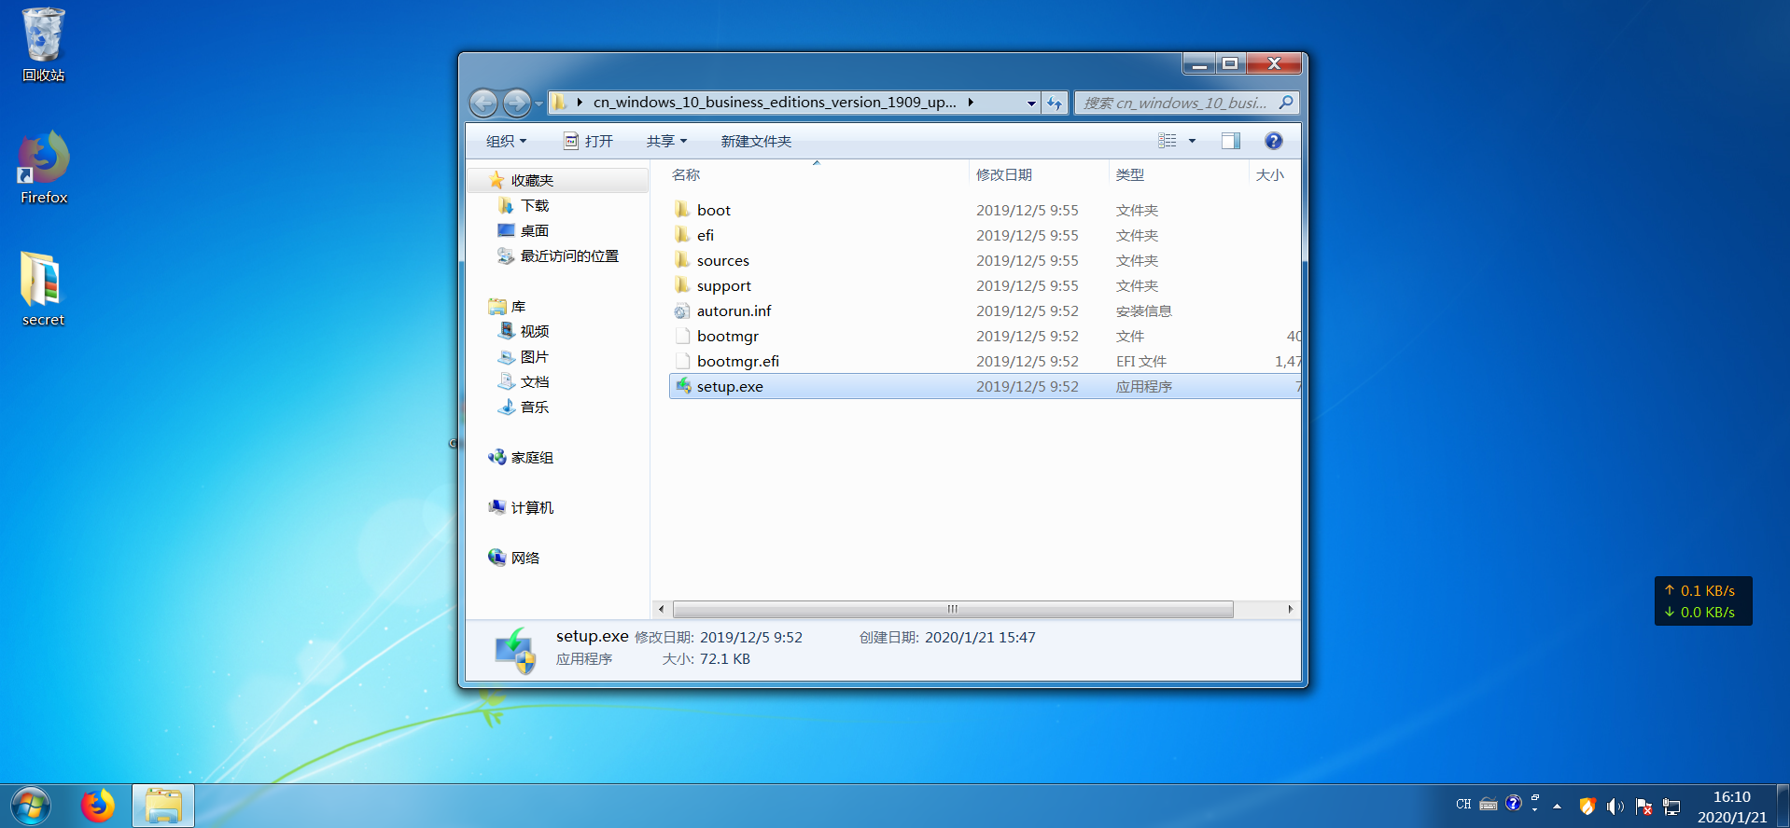This screenshot has width=1790, height=828.
Task: Click horizontal scrollbar left arrow
Action: click(662, 609)
